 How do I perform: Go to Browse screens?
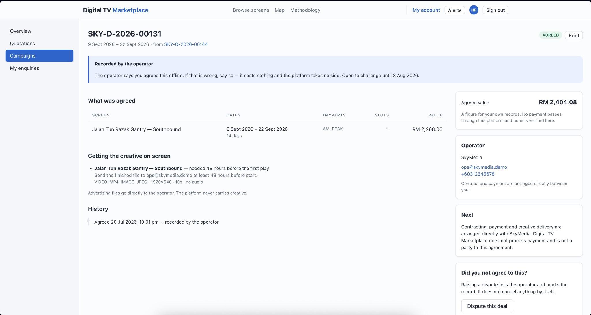pos(251,10)
